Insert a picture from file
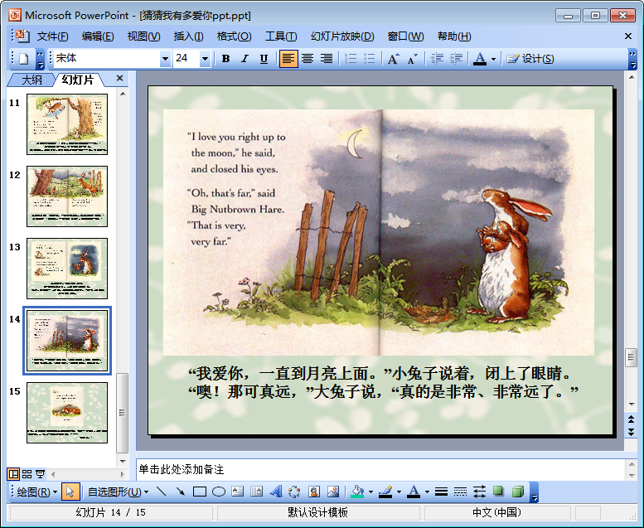This screenshot has width=644, height=528. point(333,492)
